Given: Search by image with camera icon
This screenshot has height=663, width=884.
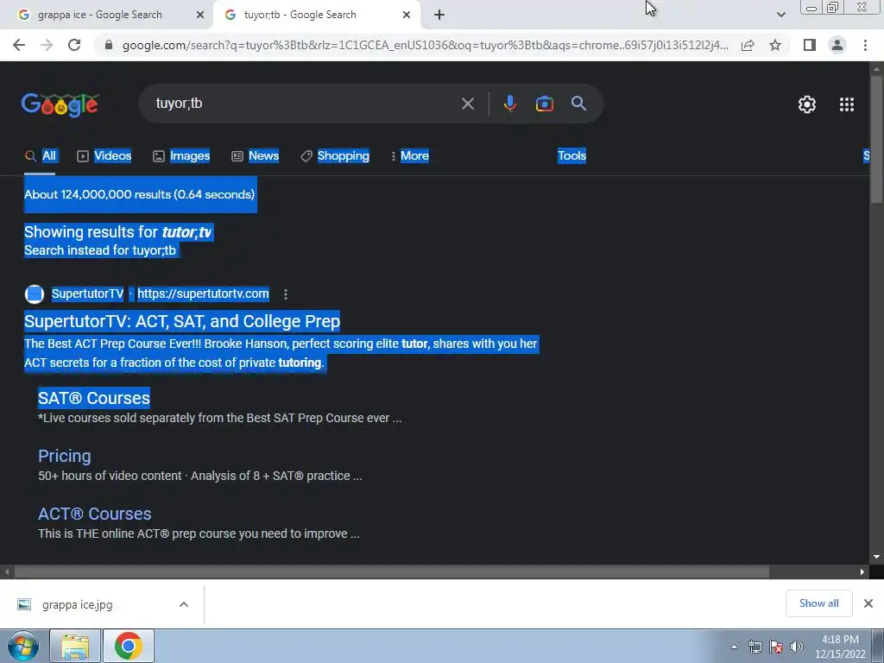Looking at the screenshot, I should click(544, 104).
